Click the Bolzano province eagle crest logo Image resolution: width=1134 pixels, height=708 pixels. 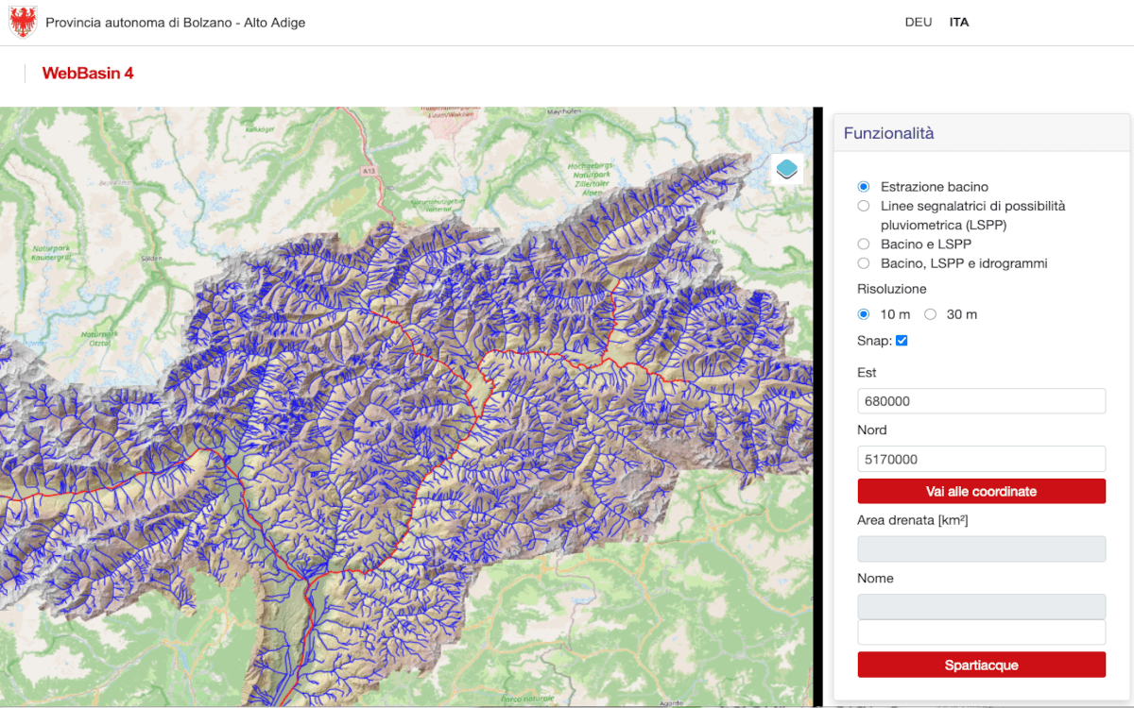(23, 23)
